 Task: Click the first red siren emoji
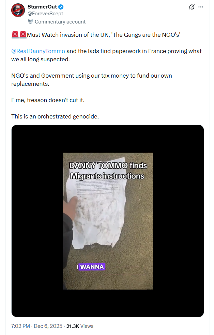[x=15, y=35]
